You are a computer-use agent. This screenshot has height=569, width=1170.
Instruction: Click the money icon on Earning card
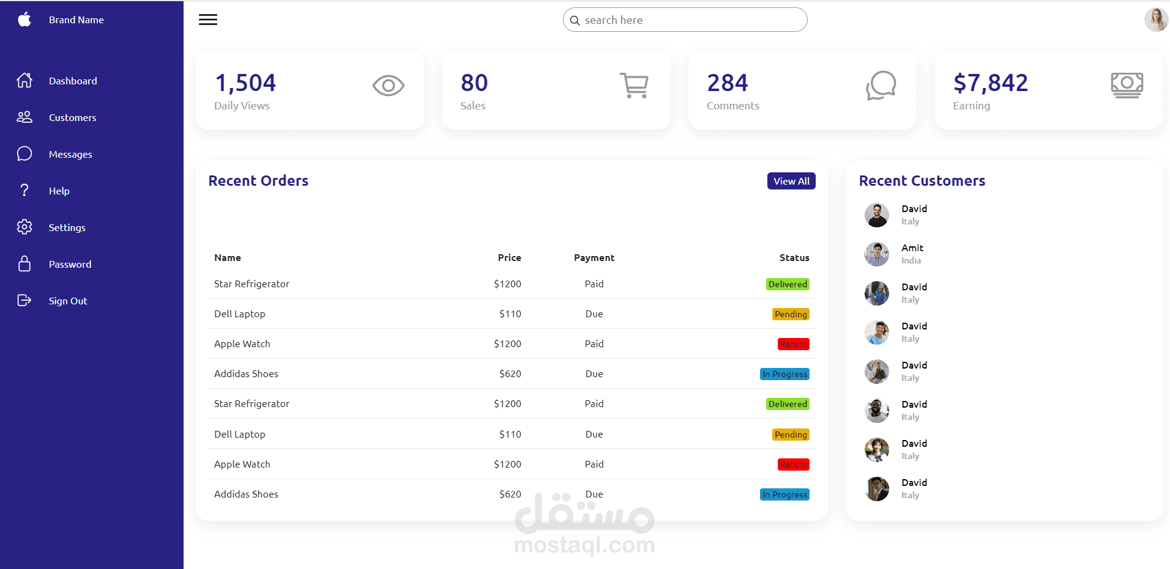(1127, 86)
